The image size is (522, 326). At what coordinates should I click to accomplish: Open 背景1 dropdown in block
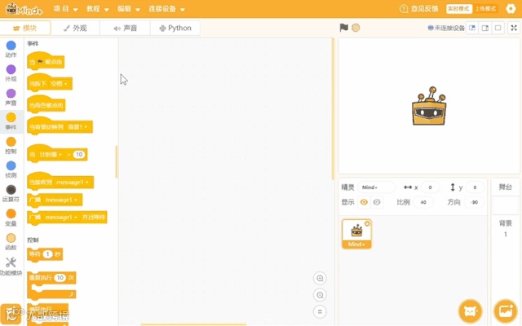(77, 127)
